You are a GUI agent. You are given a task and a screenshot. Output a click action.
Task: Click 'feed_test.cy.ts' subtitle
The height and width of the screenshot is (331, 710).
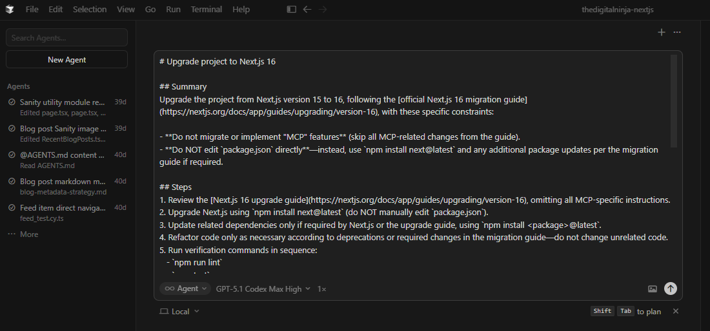coord(42,218)
